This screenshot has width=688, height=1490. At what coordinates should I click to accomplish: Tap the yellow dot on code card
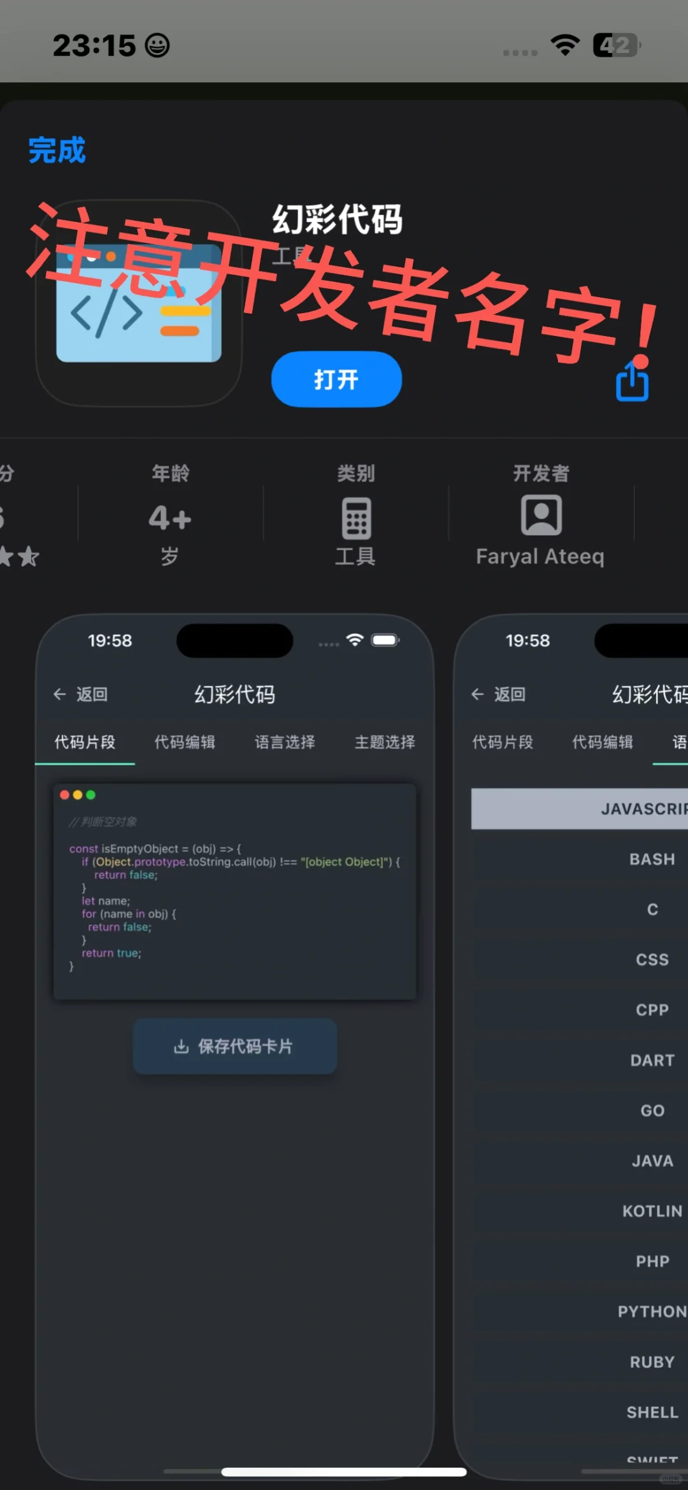click(x=78, y=795)
